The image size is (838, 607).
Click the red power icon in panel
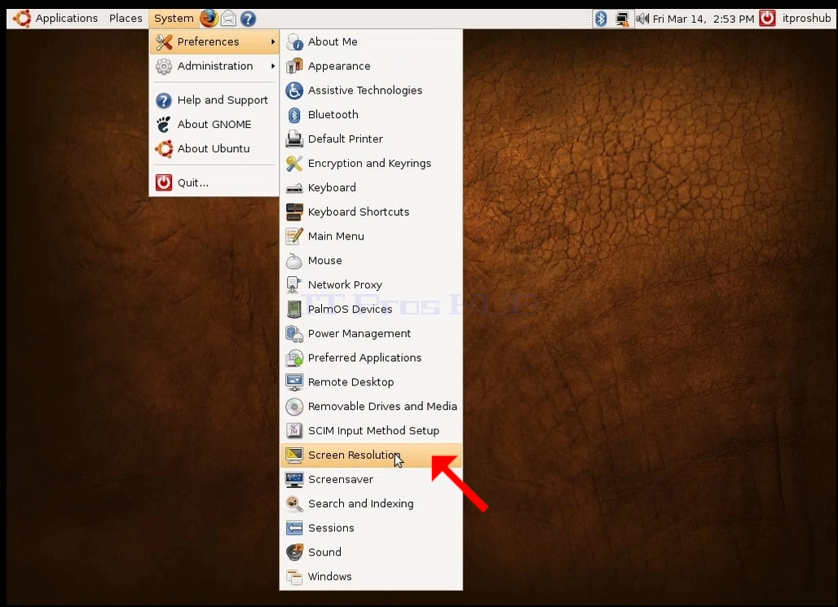767,18
